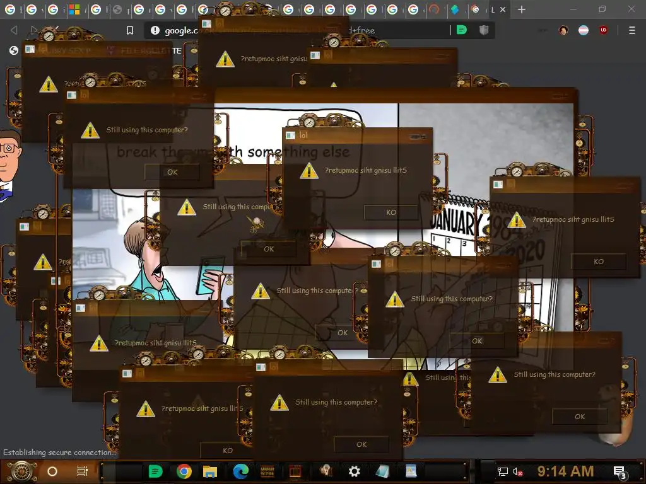Image resolution: width=646 pixels, height=484 pixels.
Task: Open Task View on the taskbar
Action: (83, 471)
